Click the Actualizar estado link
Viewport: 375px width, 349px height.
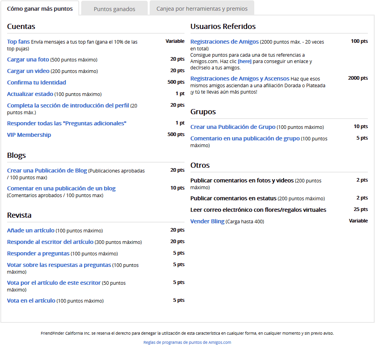[x=30, y=94]
